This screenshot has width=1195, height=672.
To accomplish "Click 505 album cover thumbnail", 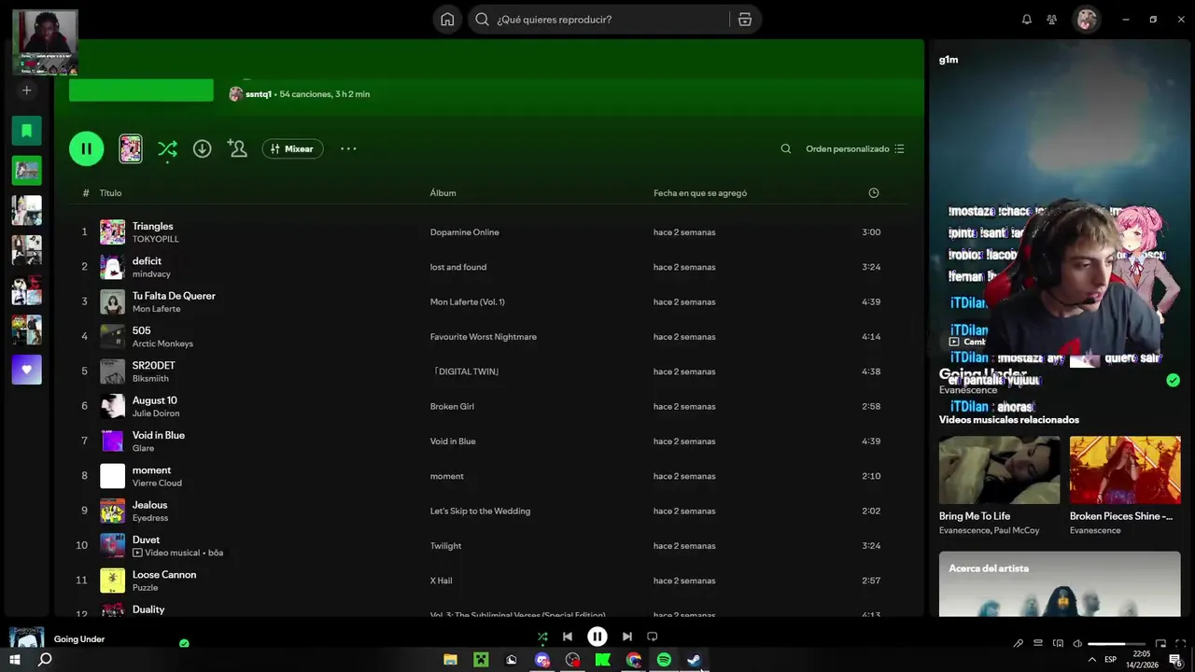I will tap(112, 336).
